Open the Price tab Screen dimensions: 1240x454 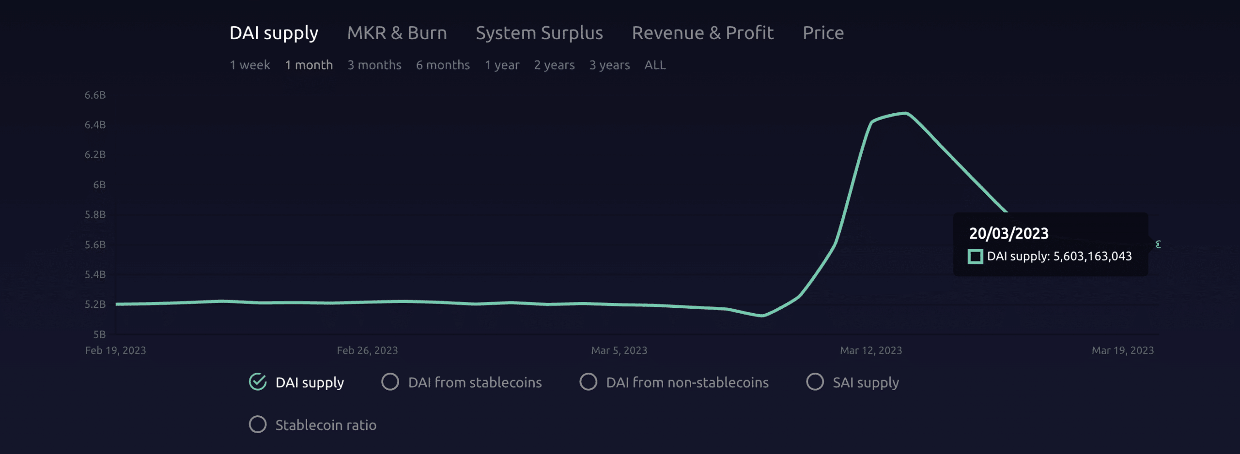click(x=822, y=32)
